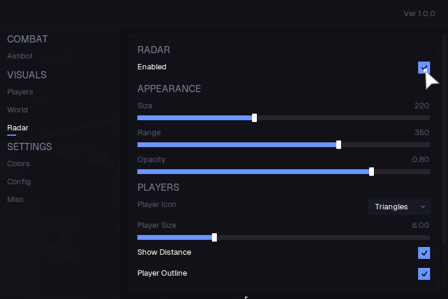Disable the Show Distance checkbox
The image size is (448, 299).
click(x=424, y=253)
